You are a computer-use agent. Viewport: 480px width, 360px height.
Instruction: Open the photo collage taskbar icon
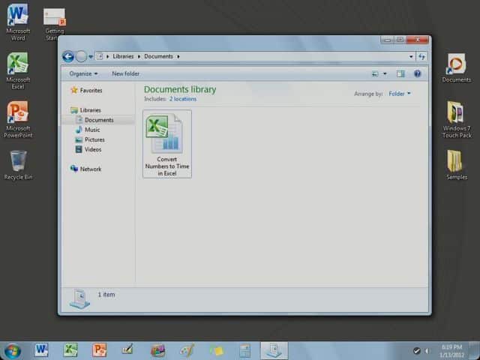pos(157,350)
